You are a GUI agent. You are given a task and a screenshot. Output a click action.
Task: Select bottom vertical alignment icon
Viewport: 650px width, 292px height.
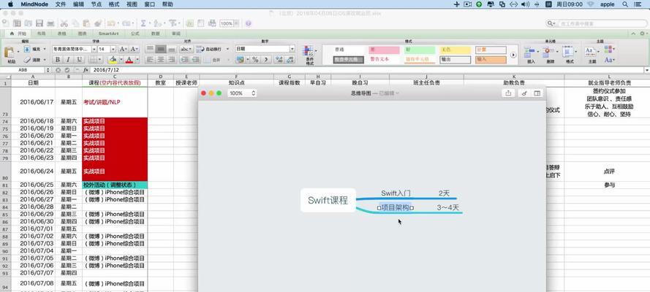click(171, 49)
